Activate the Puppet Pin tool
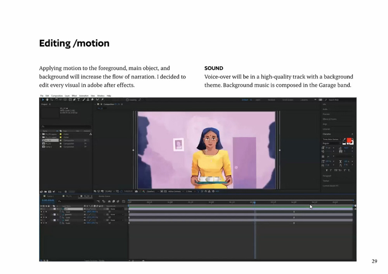Image resolution: width=388 pixels, height=274 pixels. pos(102,100)
